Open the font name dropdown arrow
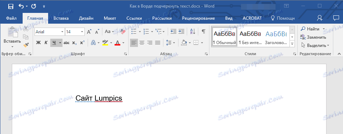The width and height of the screenshot is (343, 134). coord(62,32)
